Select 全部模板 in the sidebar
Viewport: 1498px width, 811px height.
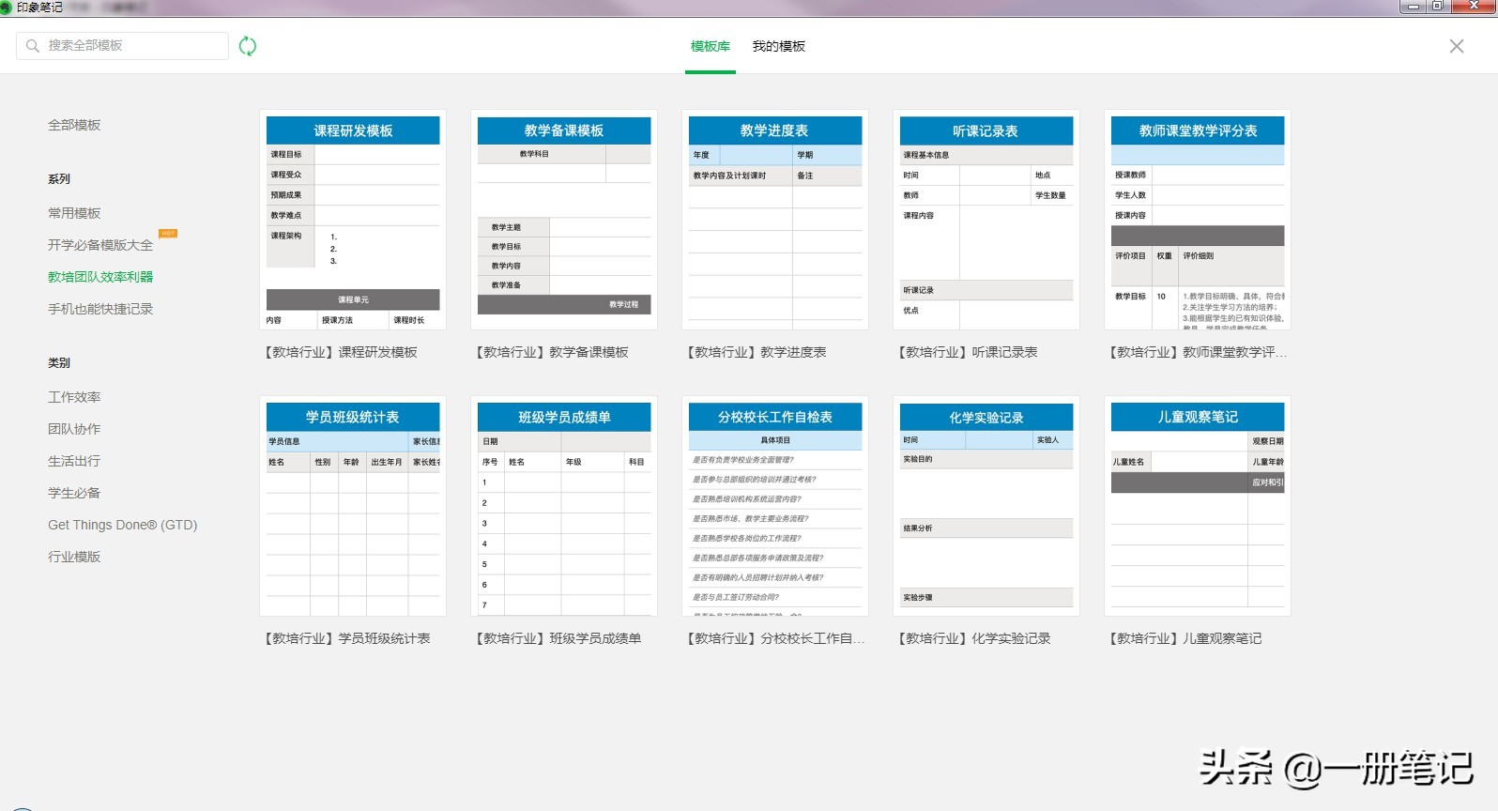pos(74,125)
